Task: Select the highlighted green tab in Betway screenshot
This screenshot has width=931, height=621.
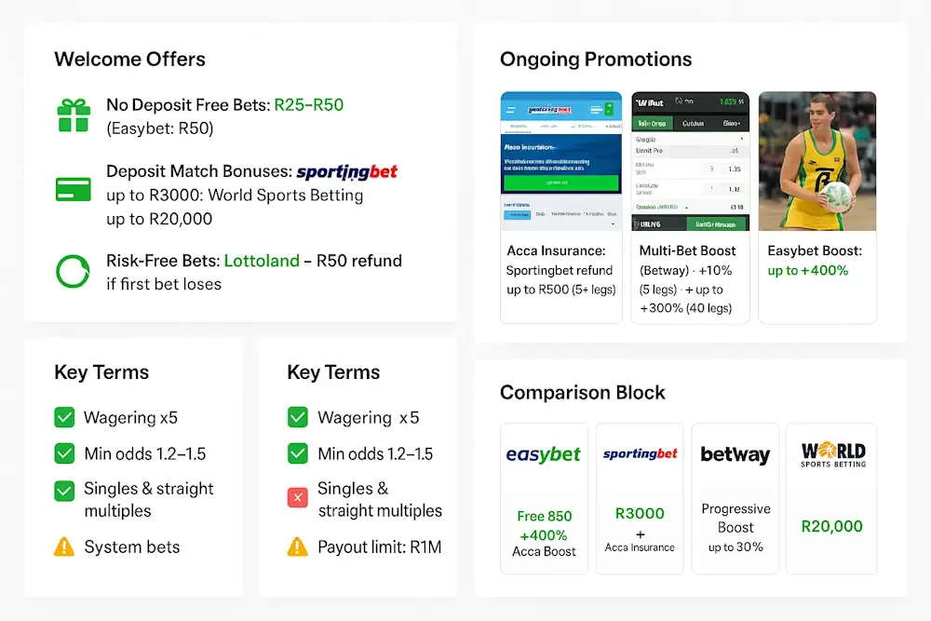Action: [651, 123]
